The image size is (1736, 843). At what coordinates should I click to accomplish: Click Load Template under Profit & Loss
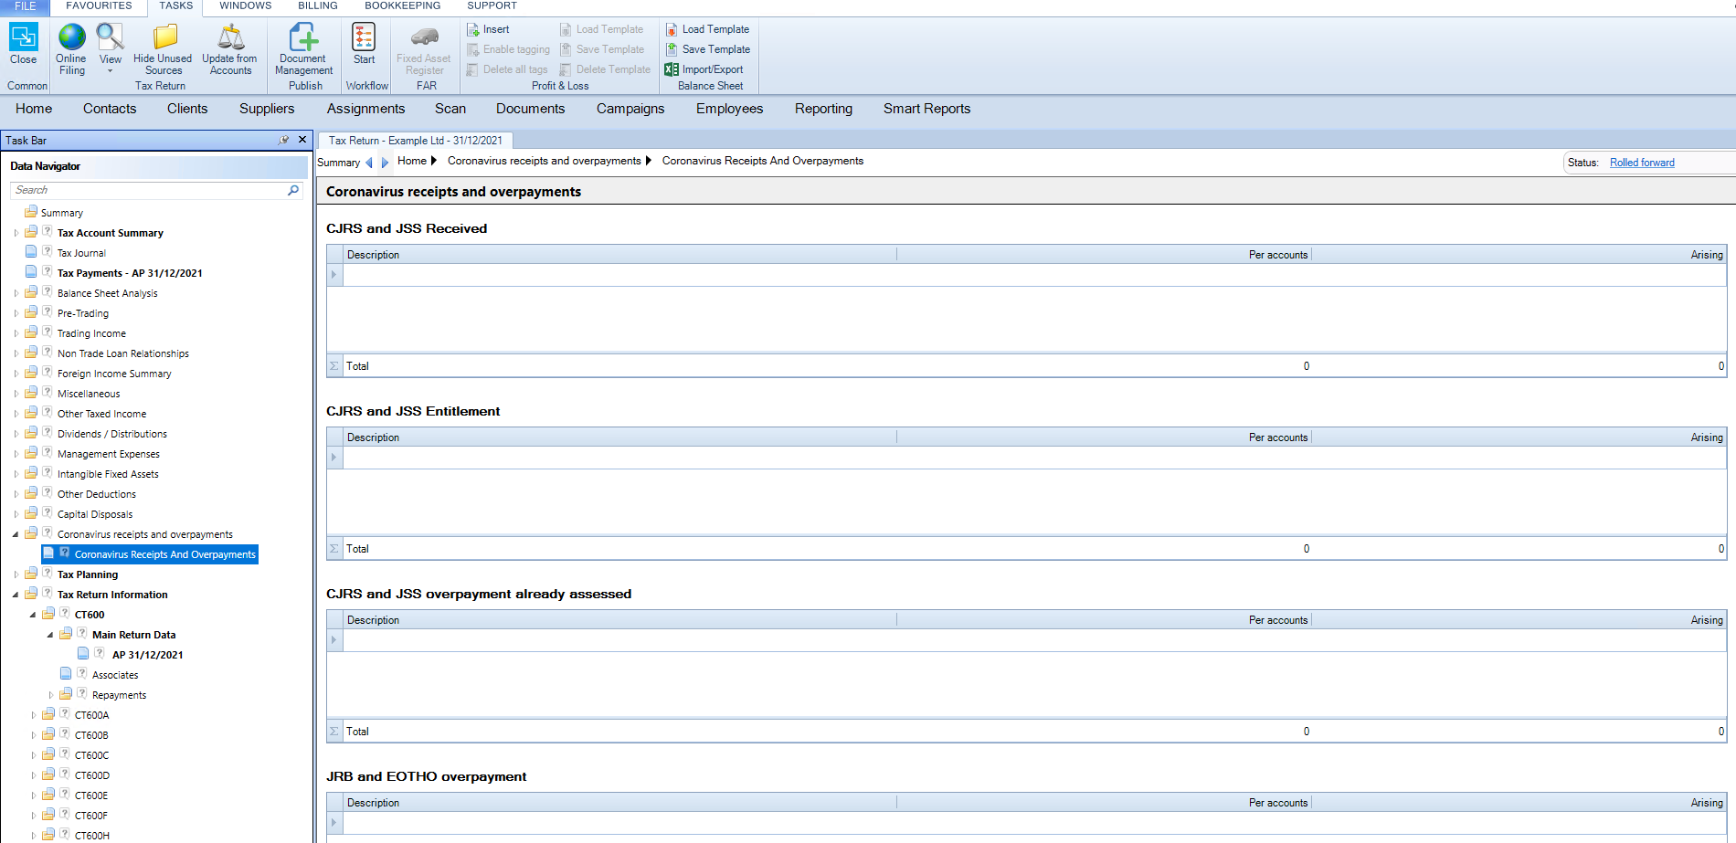[x=602, y=29]
